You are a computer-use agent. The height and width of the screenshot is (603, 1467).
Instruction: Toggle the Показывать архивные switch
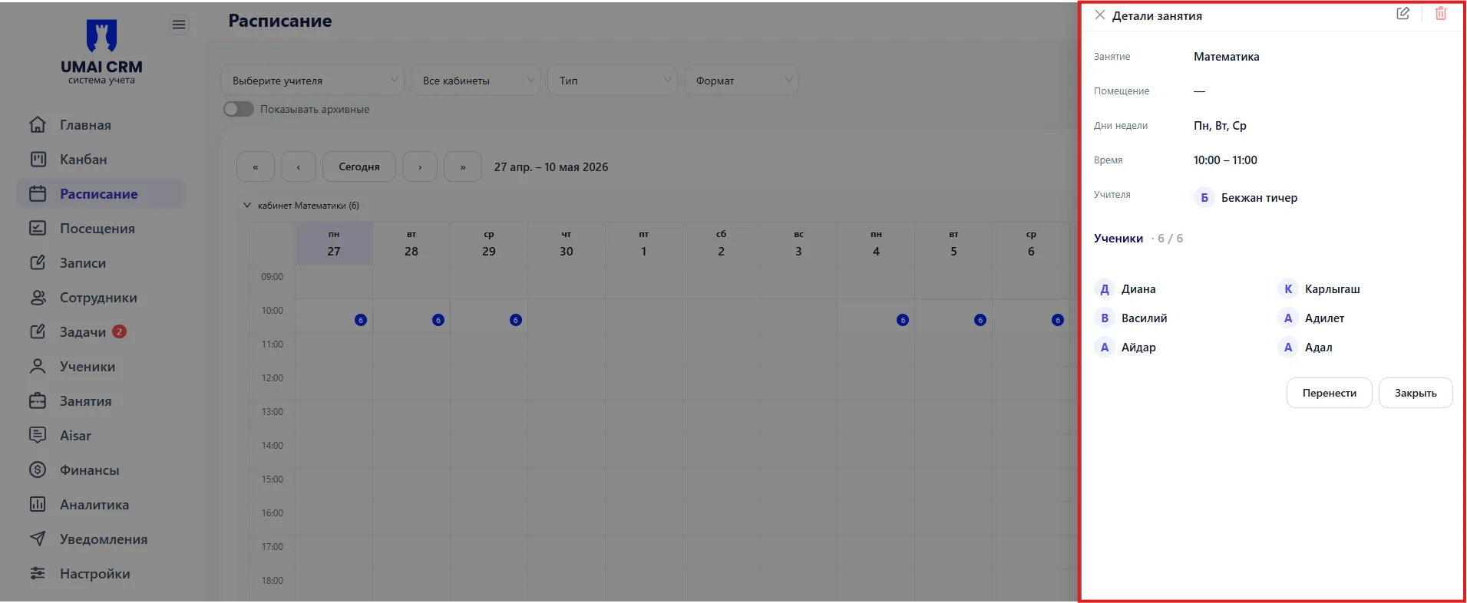[x=239, y=109]
